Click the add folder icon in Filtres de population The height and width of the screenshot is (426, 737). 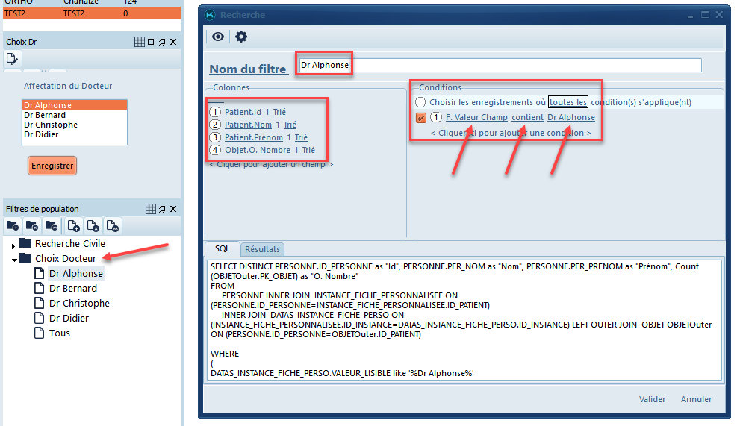pyautogui.click(x=13, y=225)
